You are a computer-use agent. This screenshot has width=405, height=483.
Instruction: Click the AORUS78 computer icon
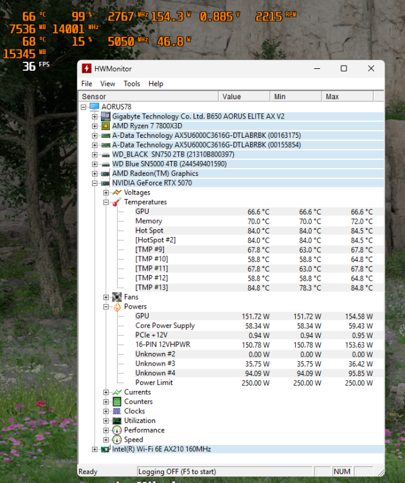tap(94, 107)
